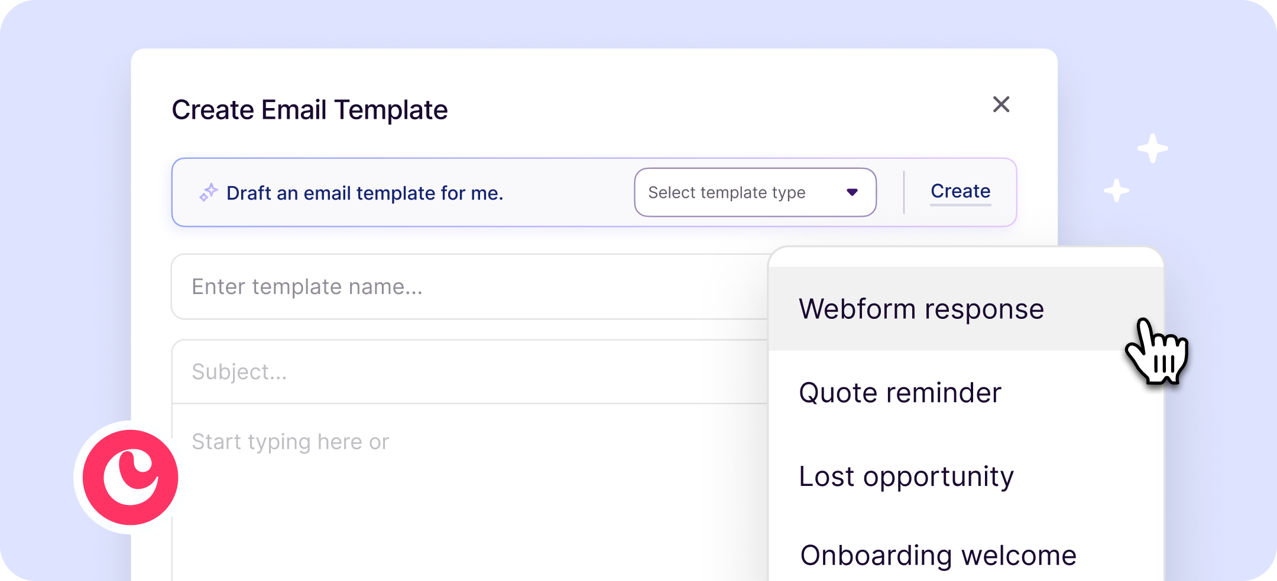Click the Create Email Template heading
The image size is (1277, 581).
[310, 110]
